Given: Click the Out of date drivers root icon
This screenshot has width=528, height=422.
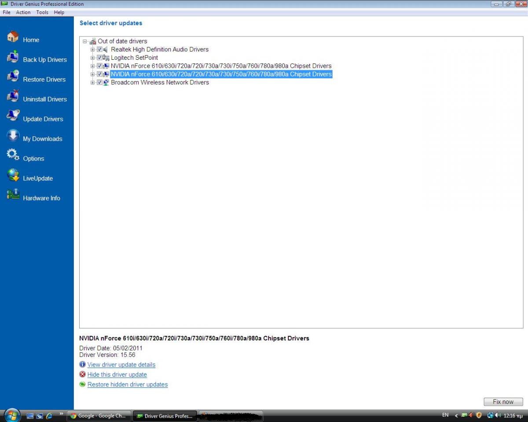Looking at the screenshot, I should (x=92, y=41).
